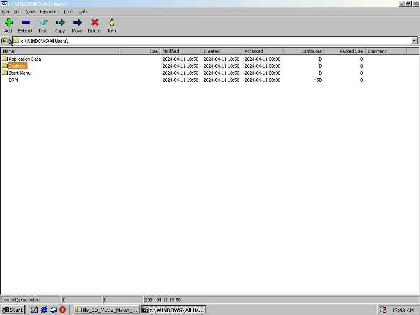Screen dimensions: 420x315
Task: Click DRM modified time 2024-04-11 19:58
Action: coord(180,80)
